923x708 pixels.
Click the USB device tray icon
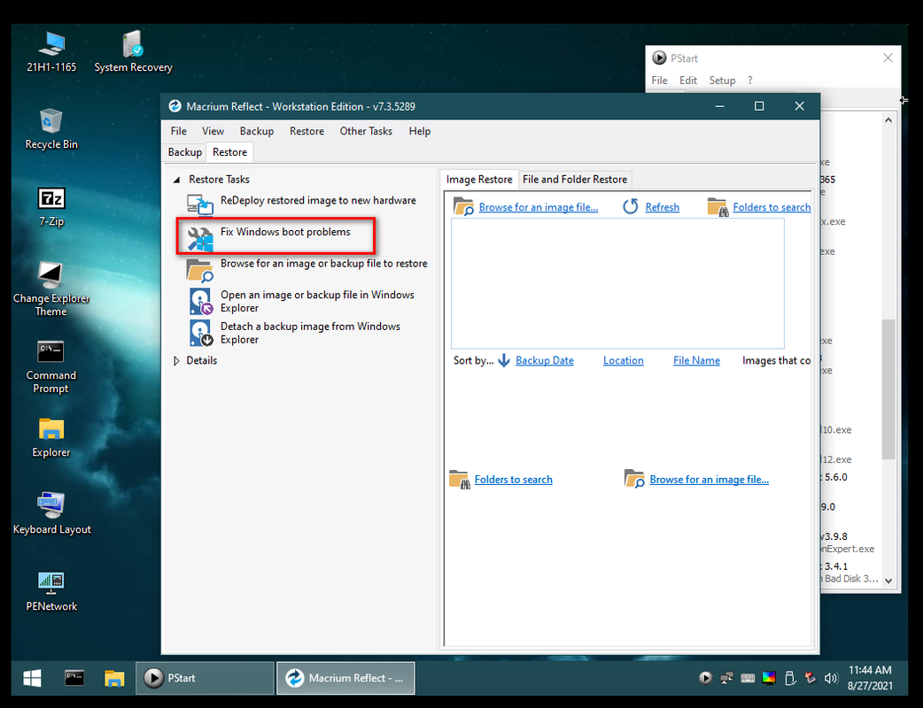click(x=790, y=678)
